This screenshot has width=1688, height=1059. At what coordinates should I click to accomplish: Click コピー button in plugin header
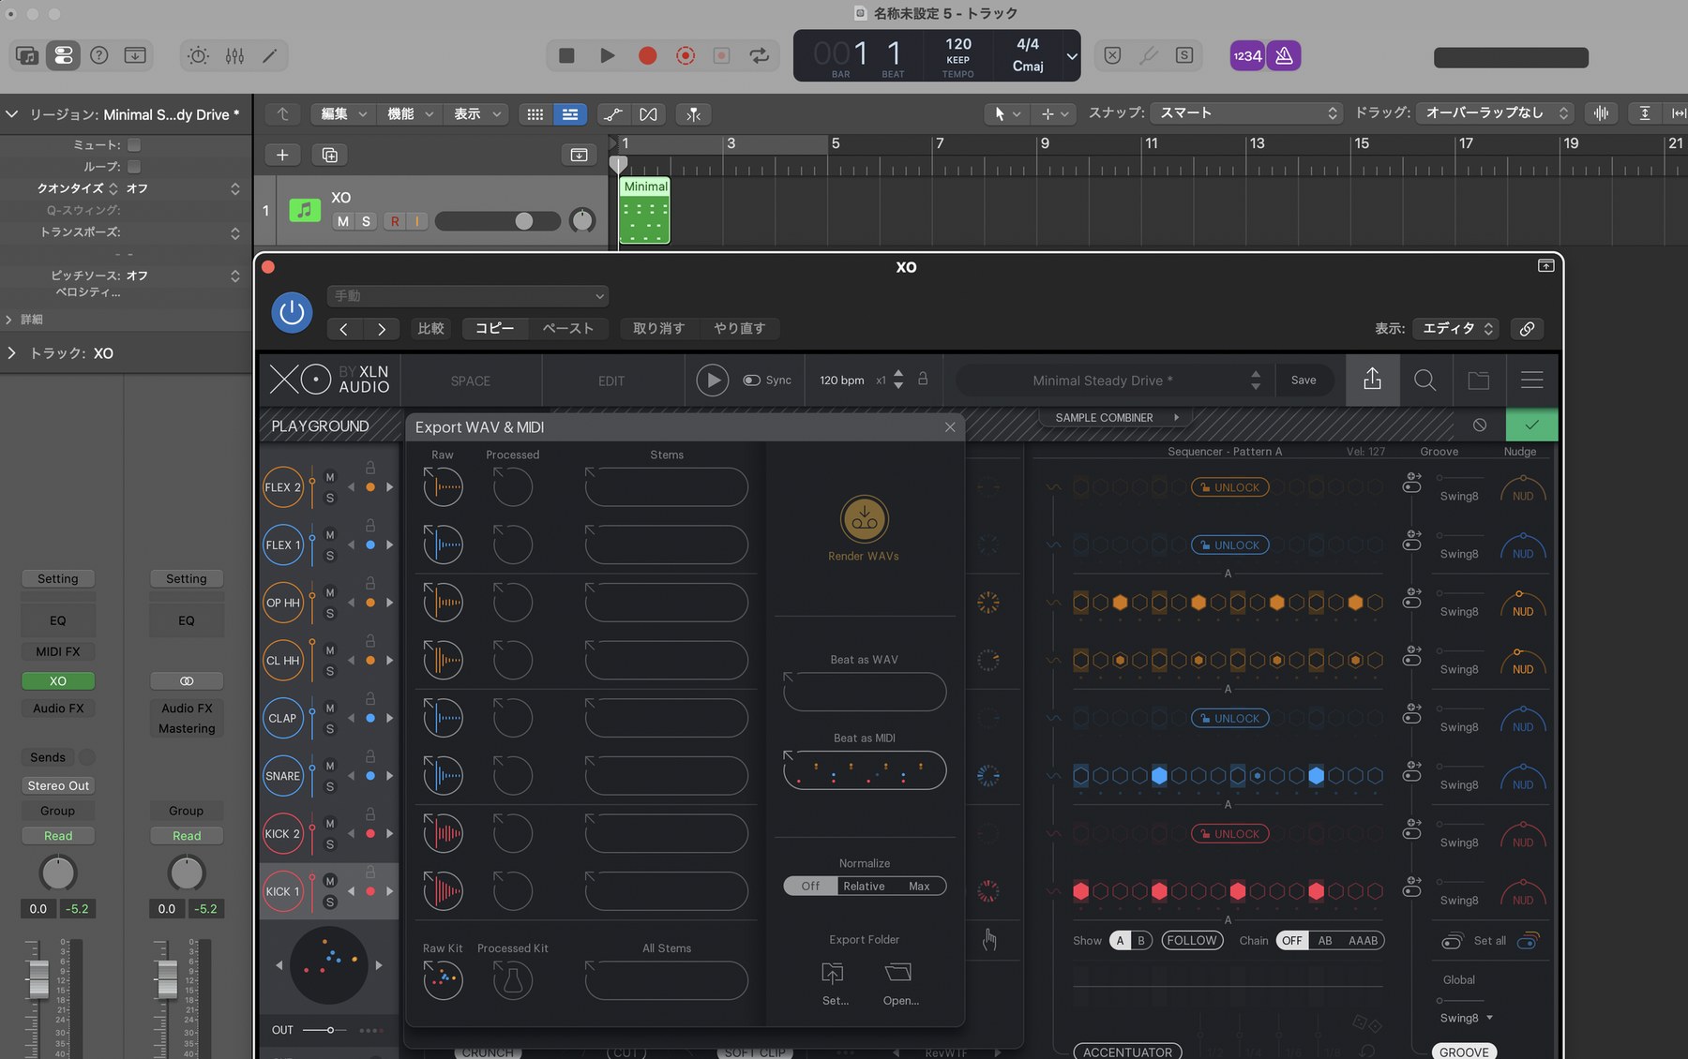[494, 329]
